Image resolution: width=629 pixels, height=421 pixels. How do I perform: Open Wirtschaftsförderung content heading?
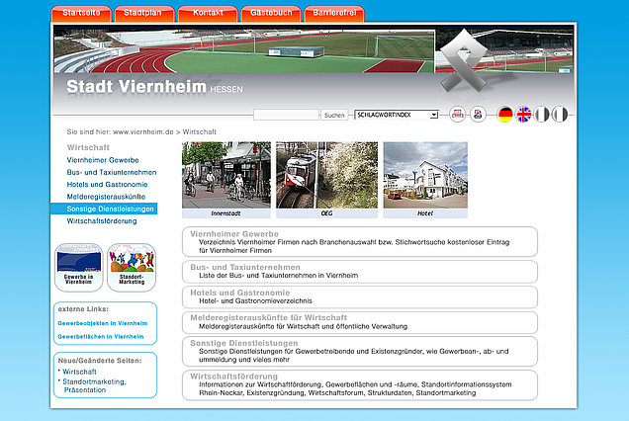click(233, 377)
